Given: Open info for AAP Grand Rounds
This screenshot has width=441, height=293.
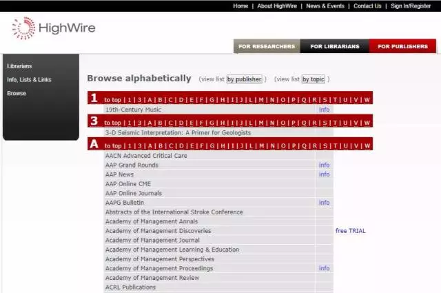Looking at the screenshot, I should click(324, 165).
